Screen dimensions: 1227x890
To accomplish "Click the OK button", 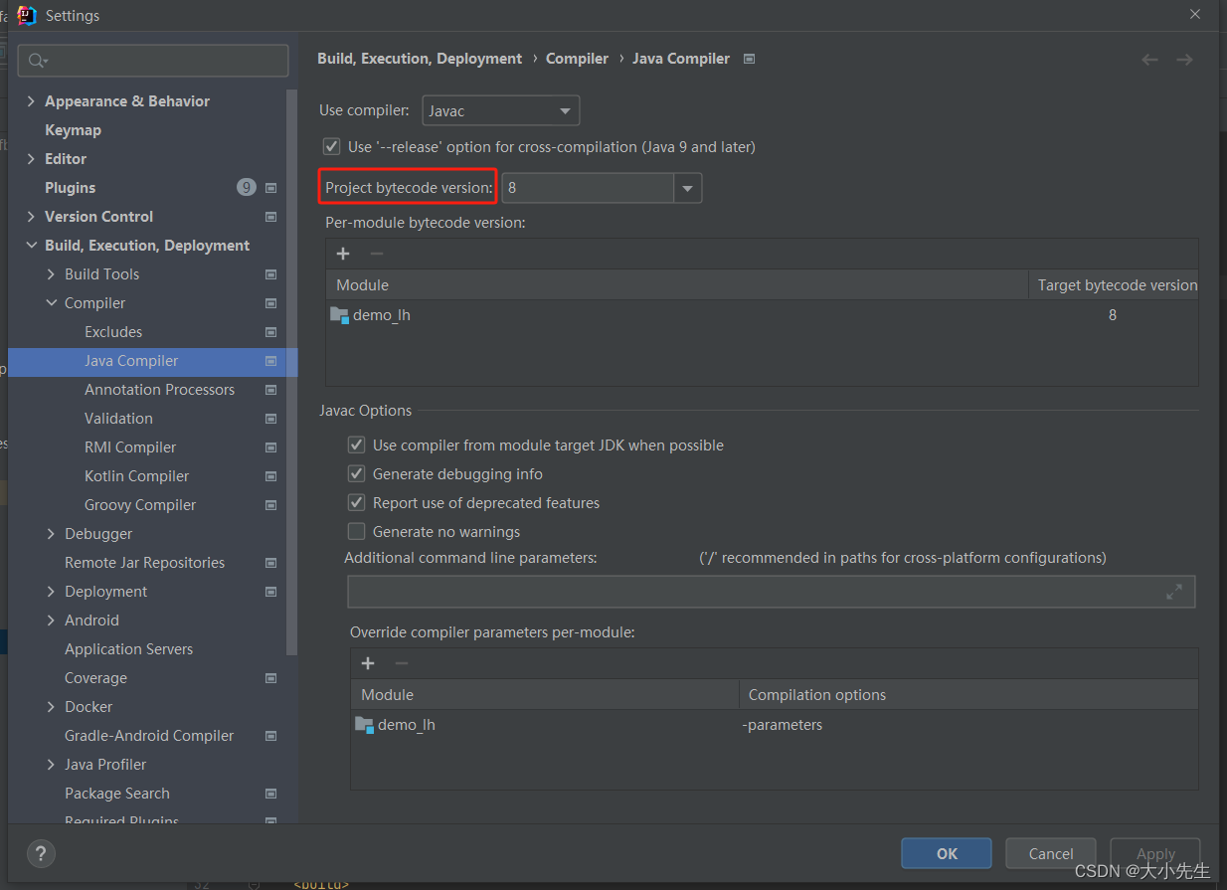I will point(947,853).
